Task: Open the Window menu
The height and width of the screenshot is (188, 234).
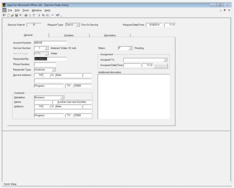Action: 37,10
